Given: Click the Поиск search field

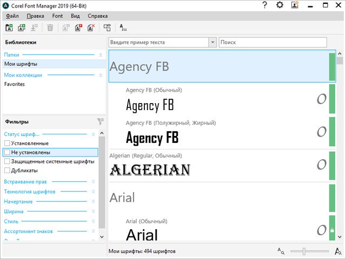Looking at the screenshot, I should point(272,42).
